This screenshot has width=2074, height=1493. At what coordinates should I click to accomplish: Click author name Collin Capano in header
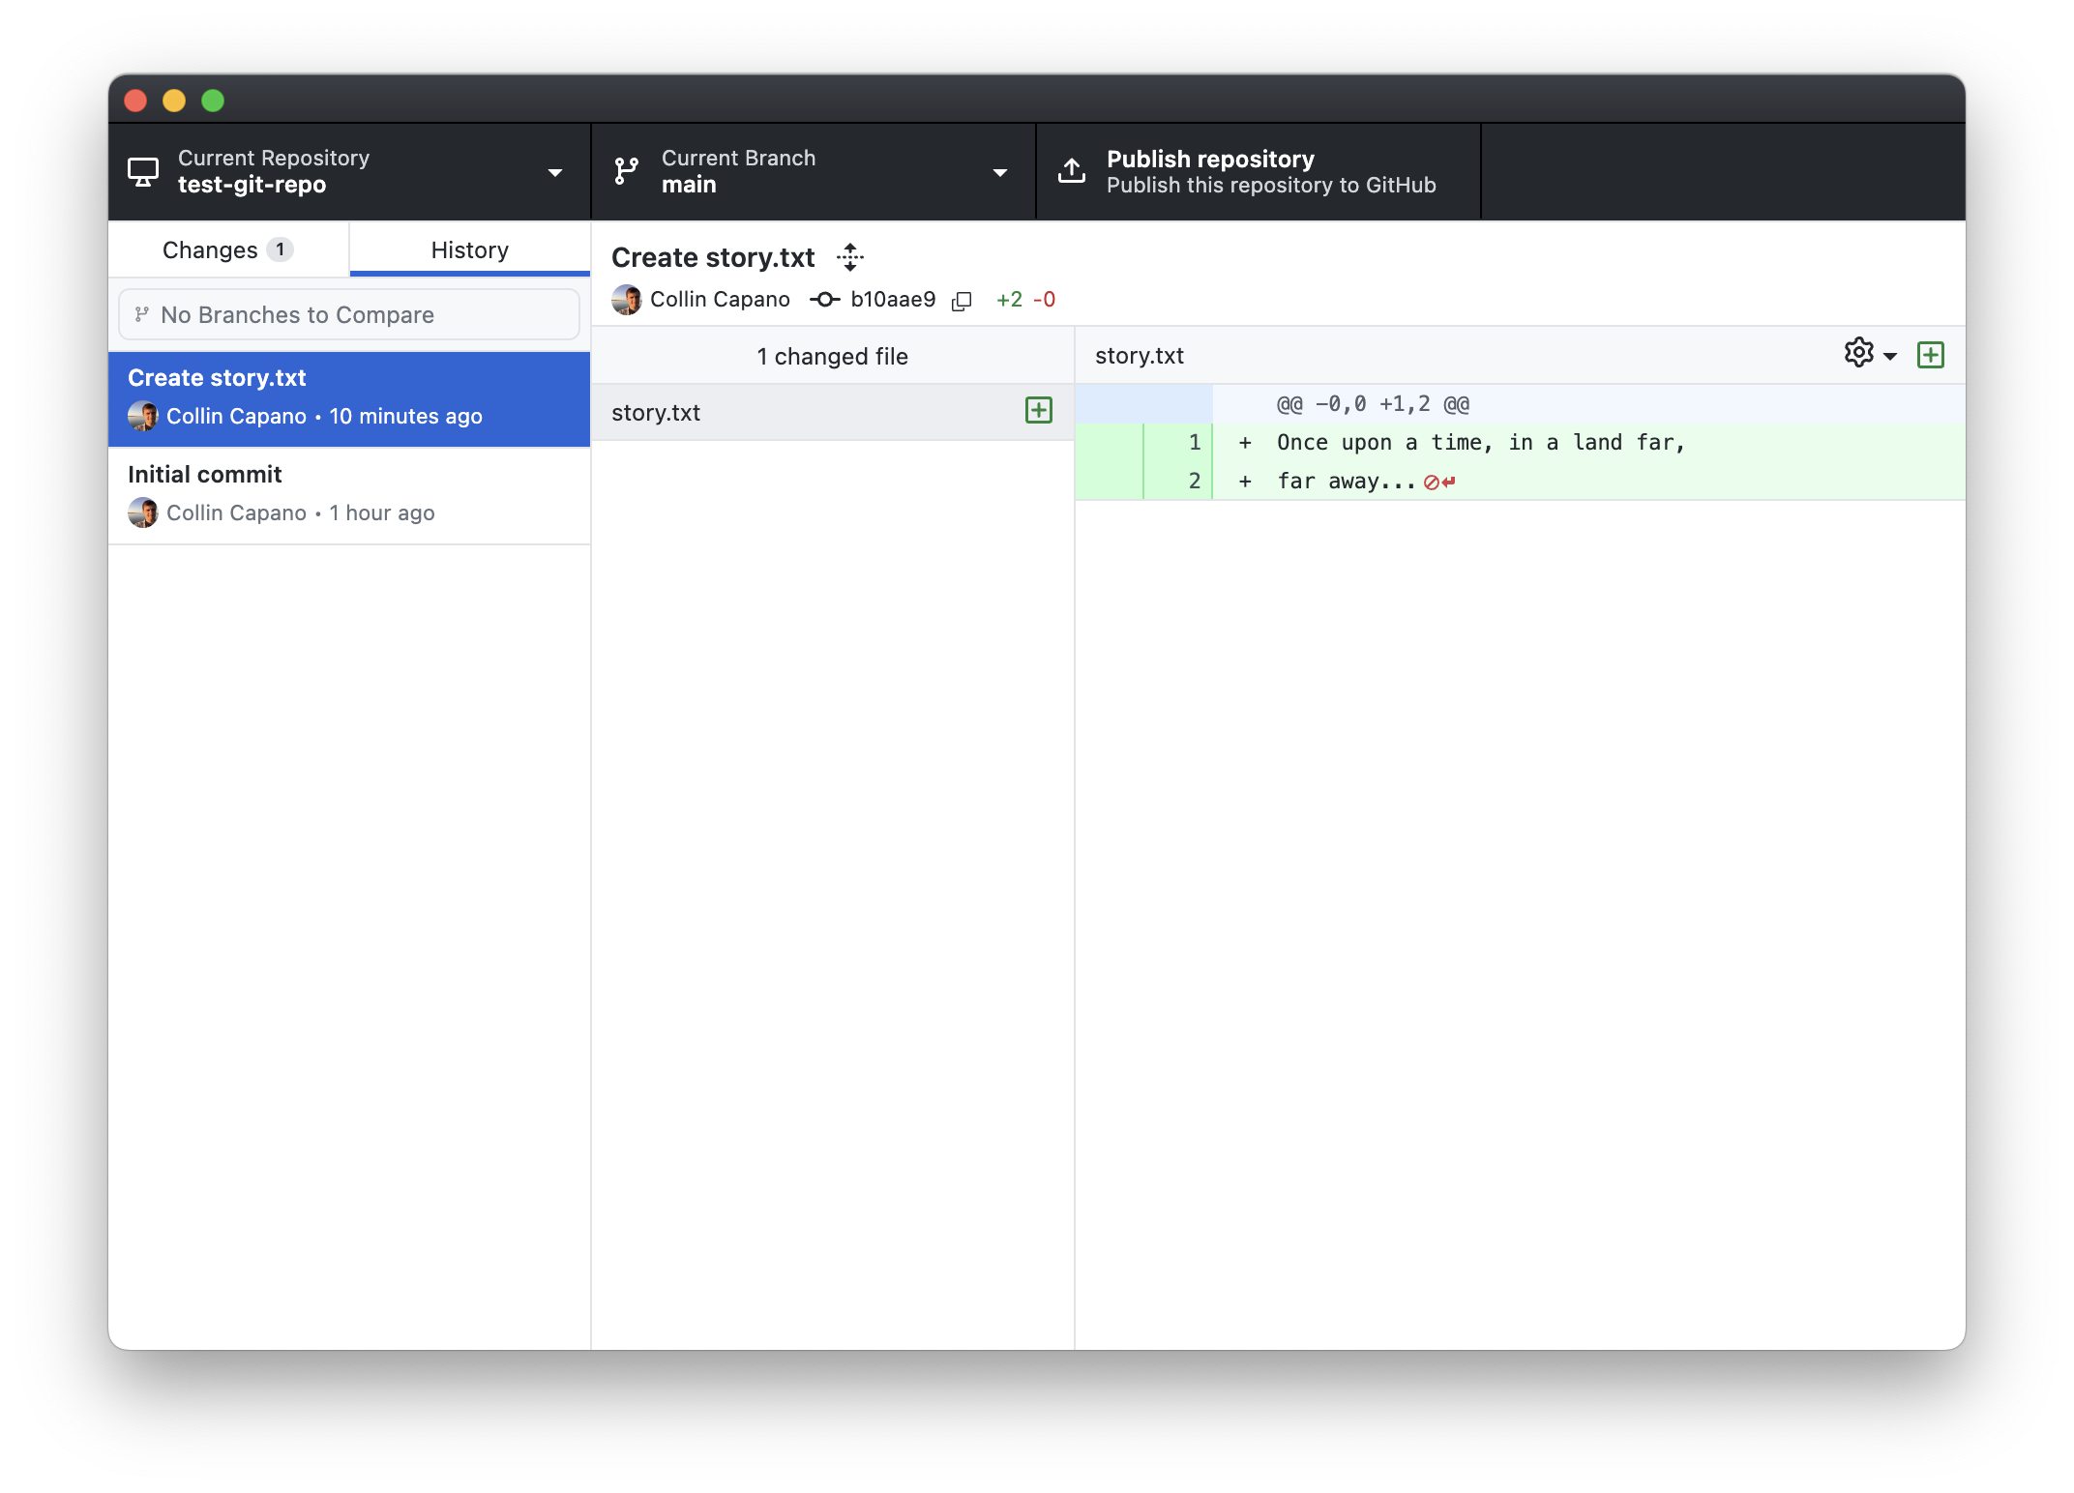[720, 300]
